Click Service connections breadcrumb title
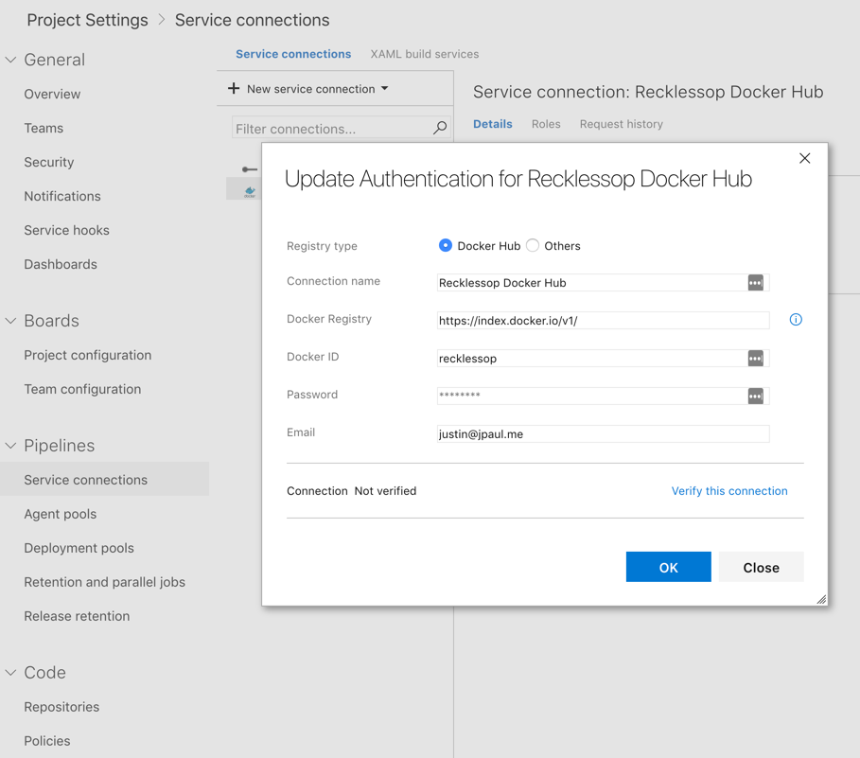Viewport: 860px width, 758px height. 253,20
